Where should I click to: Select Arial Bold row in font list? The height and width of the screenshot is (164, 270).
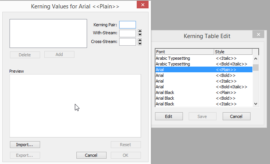click(x=204, y=75)
